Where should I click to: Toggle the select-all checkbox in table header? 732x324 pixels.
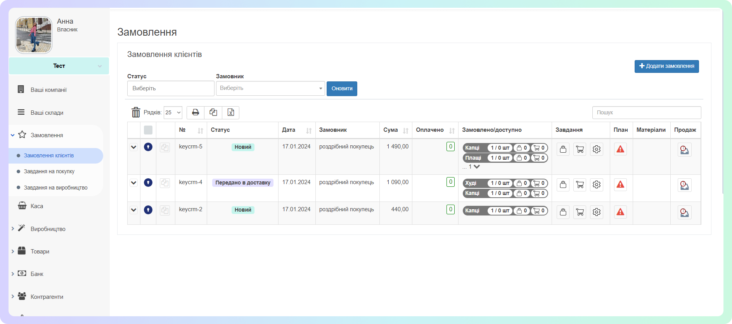pos(148,130)
